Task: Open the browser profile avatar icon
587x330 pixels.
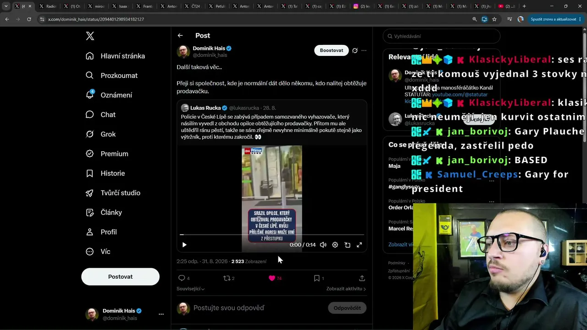Action: (521, 19)
